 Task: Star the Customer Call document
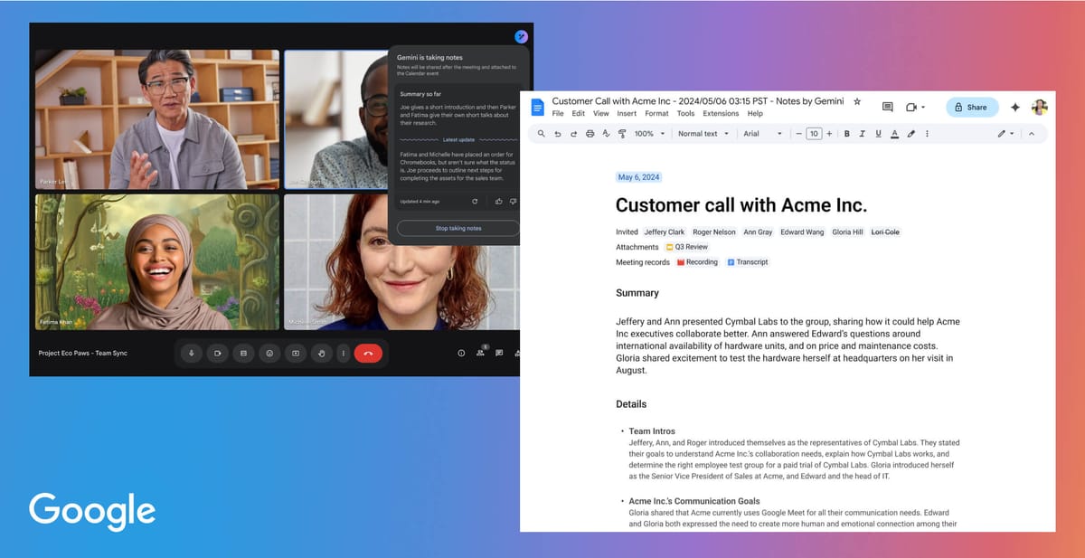pyautogui.click(x=857, y=102)
